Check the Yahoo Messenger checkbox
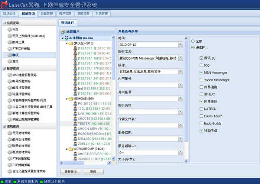The image size is (260, 184). point(201,80)
